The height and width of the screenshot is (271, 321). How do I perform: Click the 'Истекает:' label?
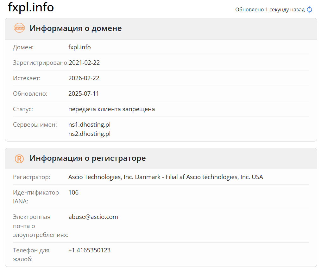[27, 78]
